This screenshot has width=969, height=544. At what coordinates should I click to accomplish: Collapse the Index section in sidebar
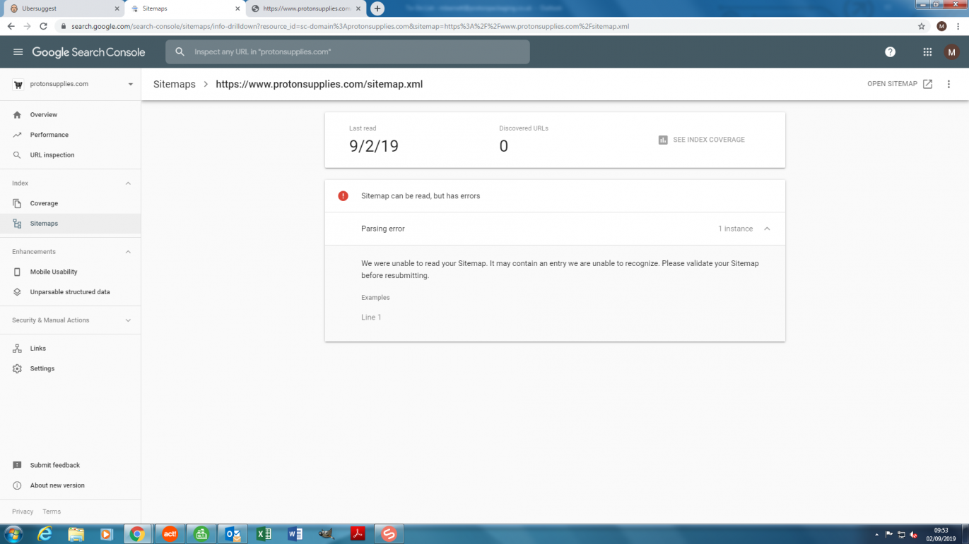pyautogui.click(x=128, y=183)
